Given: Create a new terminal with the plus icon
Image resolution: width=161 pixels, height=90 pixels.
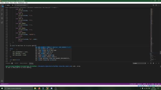Looking at the screenshot, I should 148,63.
